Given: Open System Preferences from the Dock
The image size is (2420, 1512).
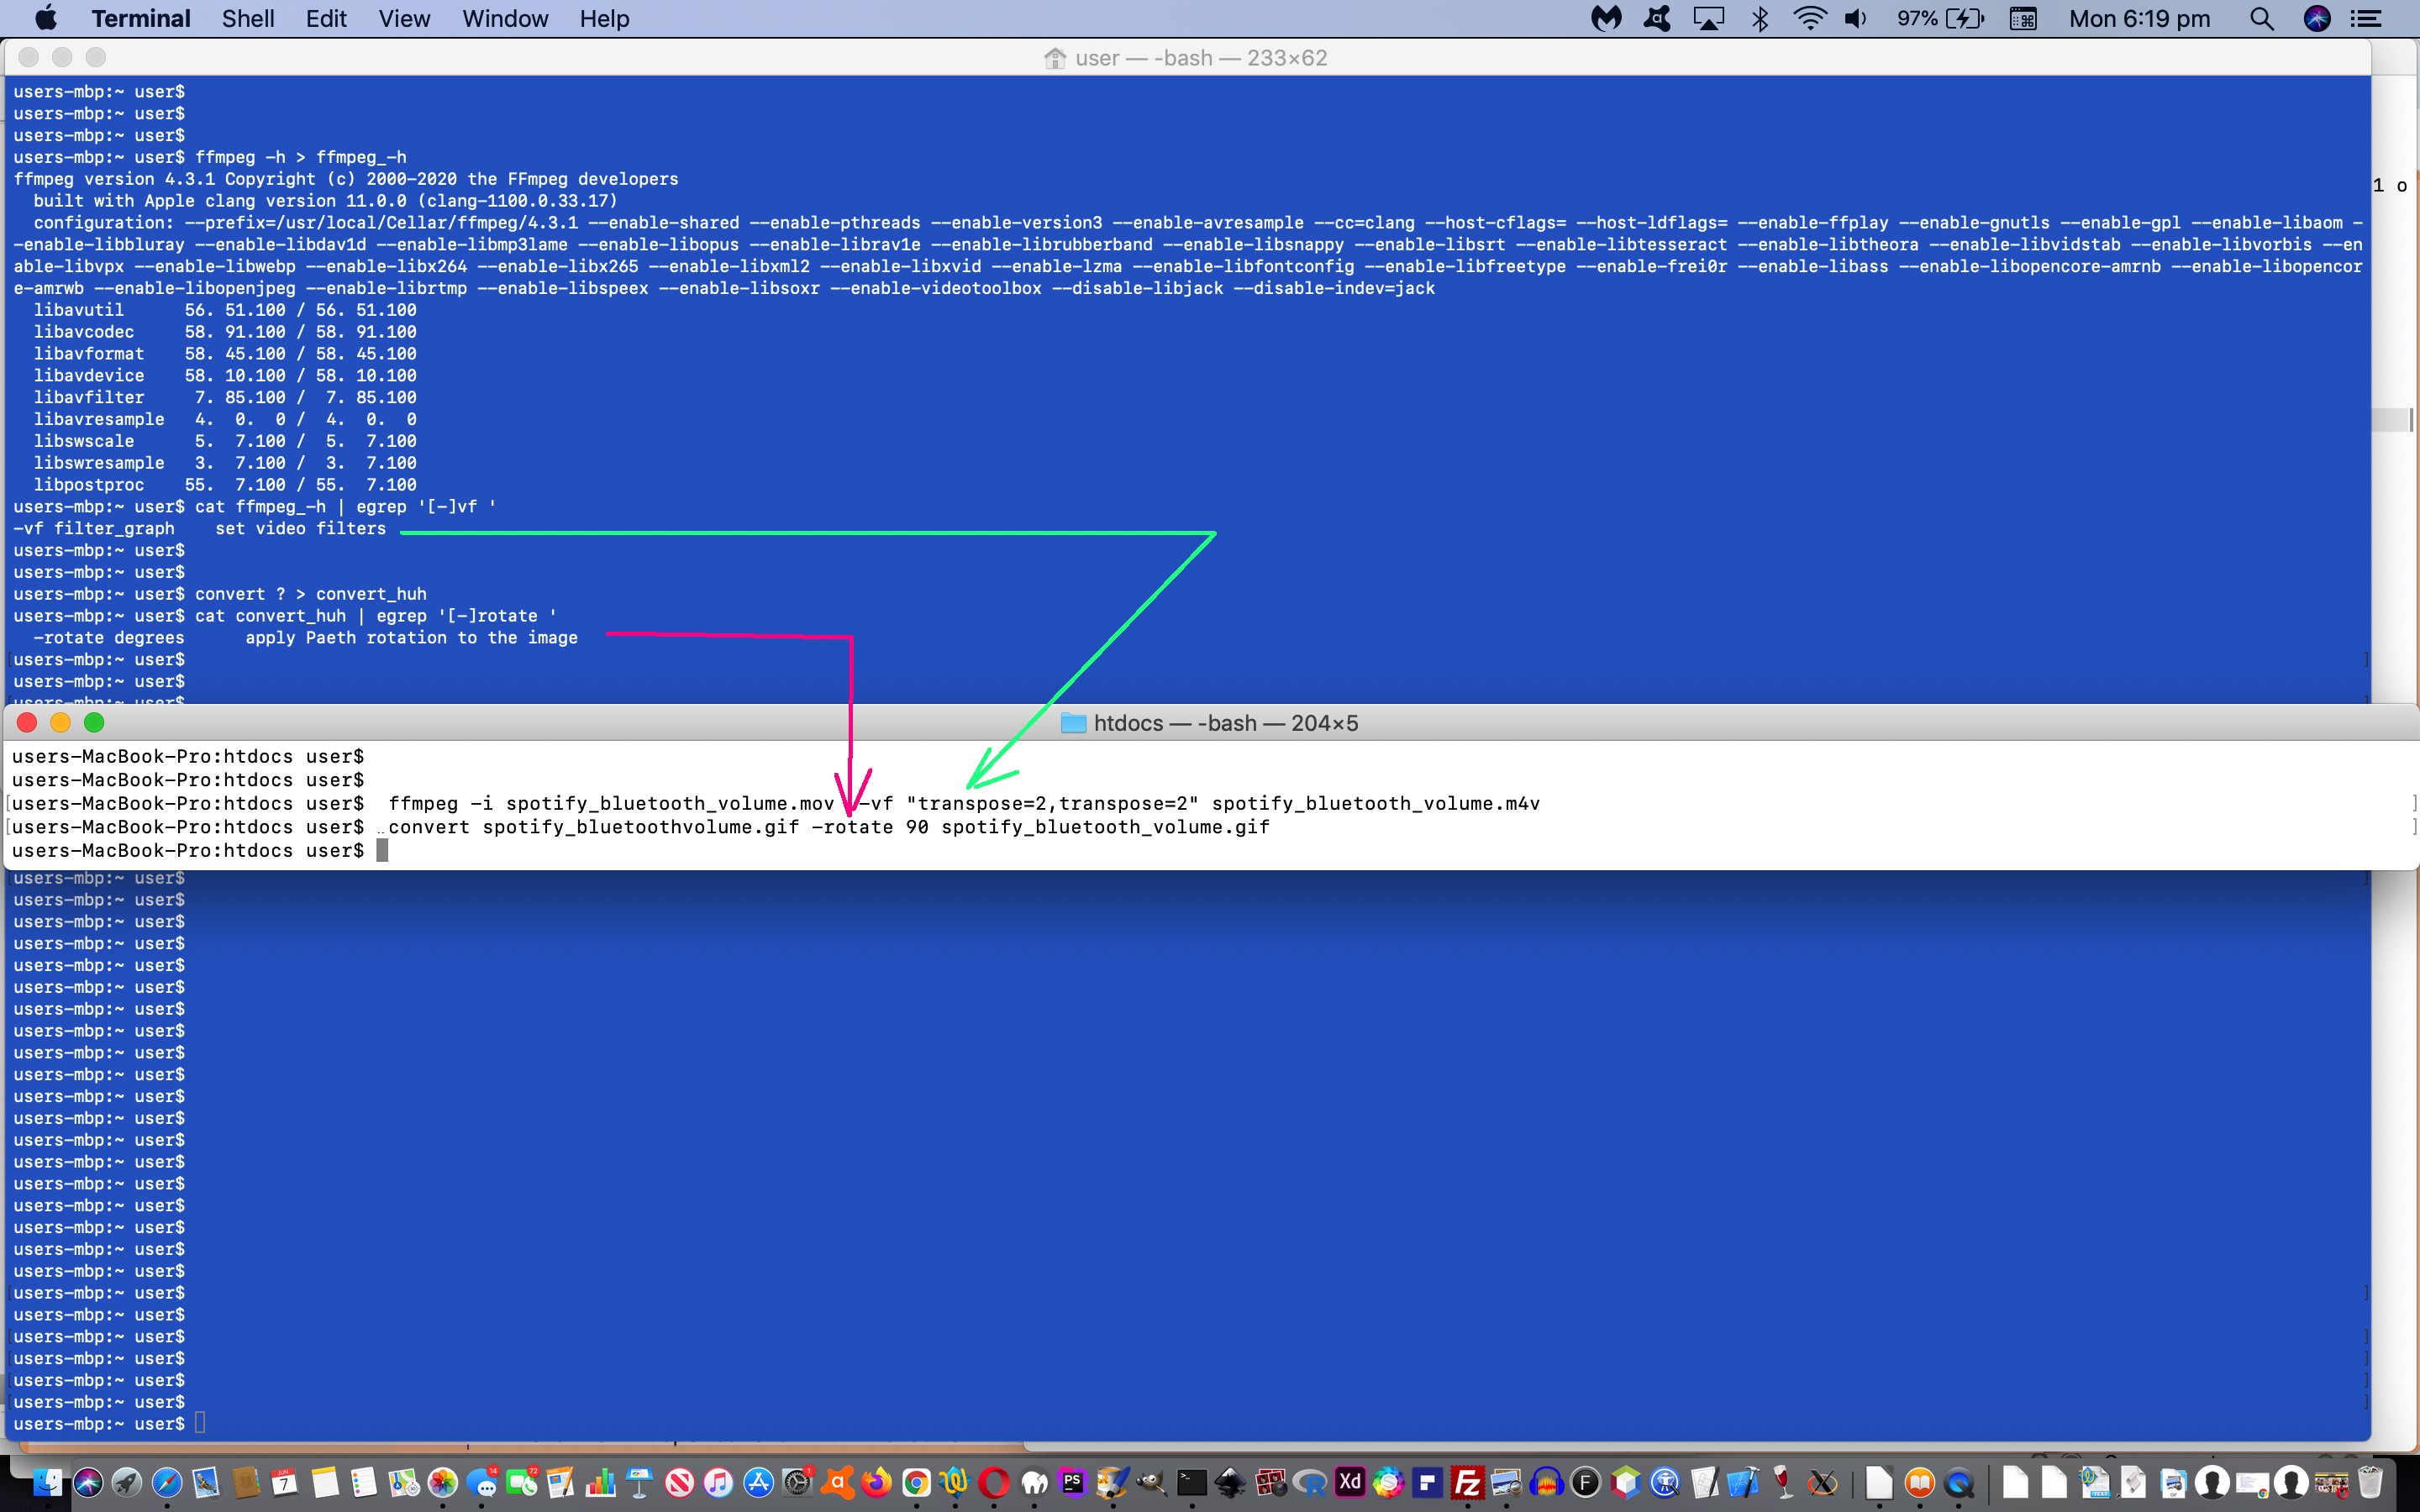Looking at the screenshot, I should (797, 1482).
